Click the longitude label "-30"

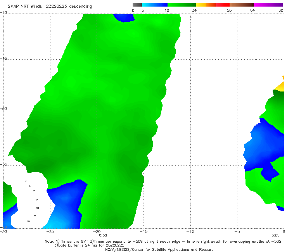pyautogui.click(x=3, y=231)
